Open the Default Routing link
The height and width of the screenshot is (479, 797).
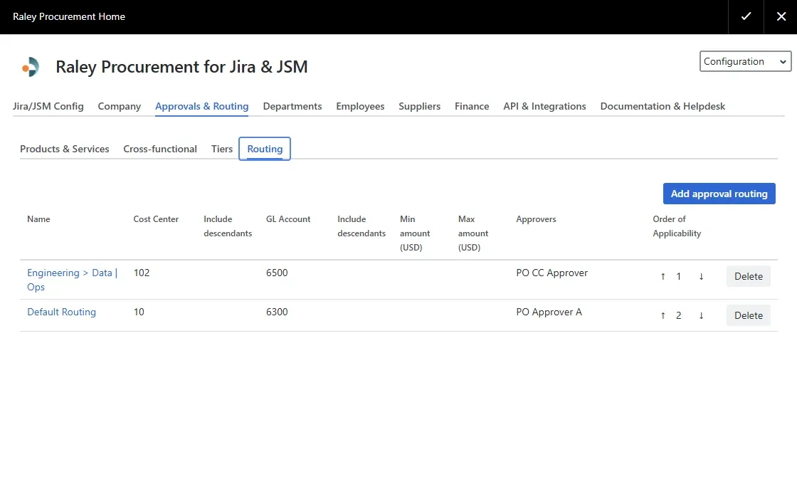[x=61, y=312]
